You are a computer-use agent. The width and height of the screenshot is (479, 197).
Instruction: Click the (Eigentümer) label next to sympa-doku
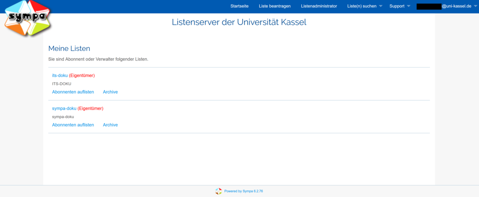pos(91,108)
